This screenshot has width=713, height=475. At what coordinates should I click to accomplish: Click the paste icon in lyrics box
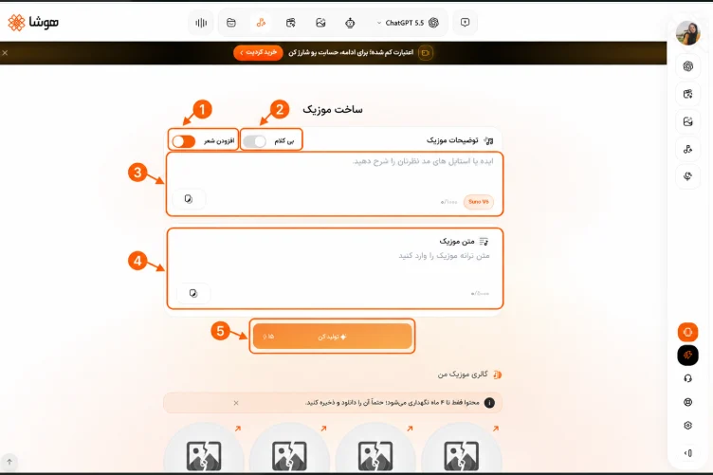pos(193,293)
